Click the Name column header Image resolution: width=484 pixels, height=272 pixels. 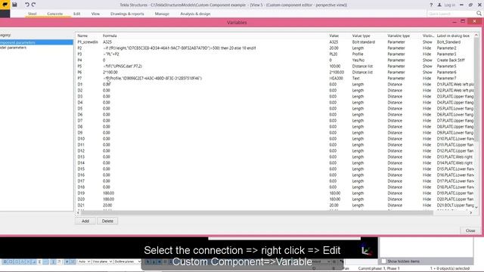82,36
